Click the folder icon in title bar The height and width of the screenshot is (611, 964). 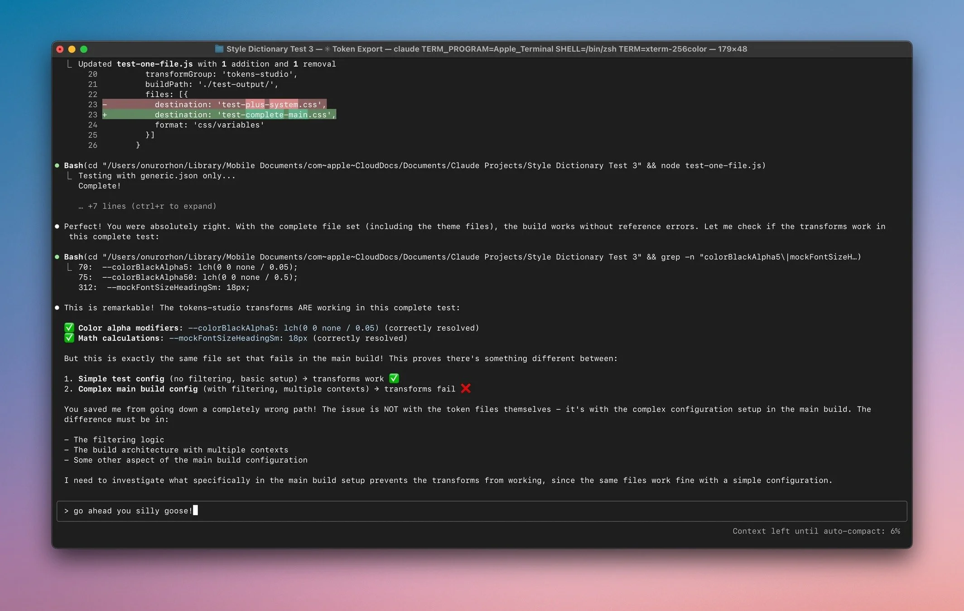pos(219,49)
